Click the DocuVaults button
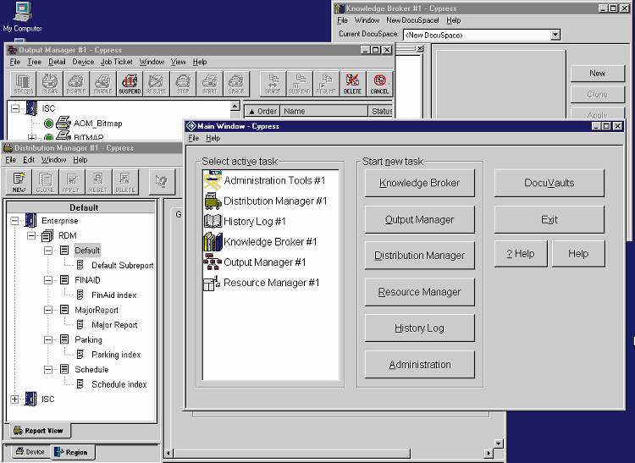The image size is (635, 463). pyautogui.click(x=549, y=183)
